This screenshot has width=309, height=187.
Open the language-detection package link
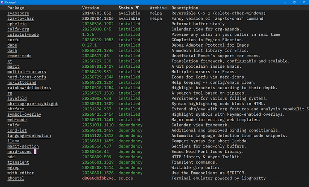click(29, 136)
